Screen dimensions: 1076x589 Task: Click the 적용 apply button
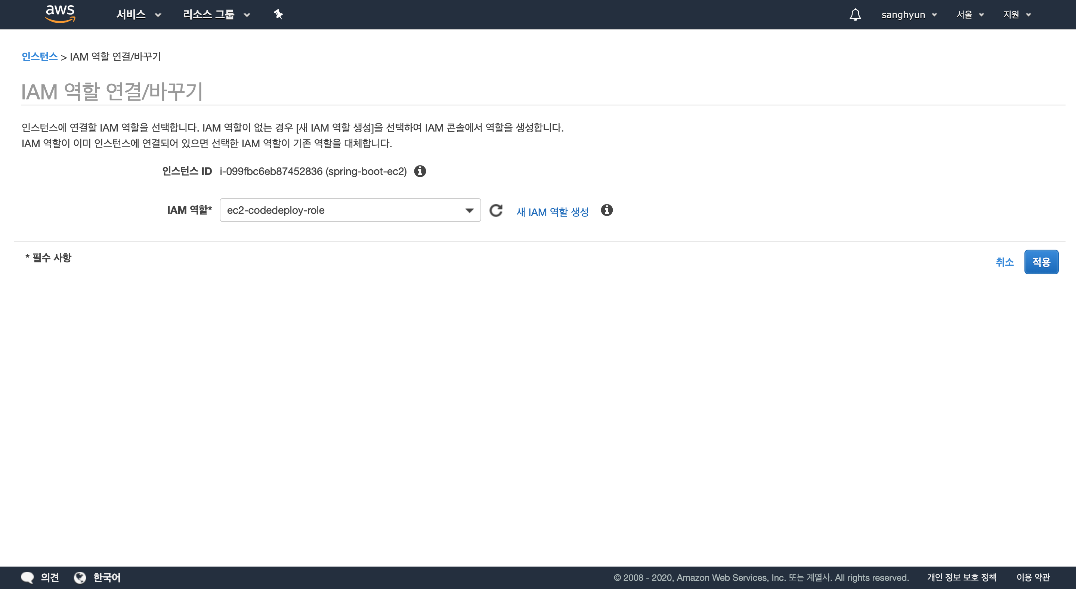point(1041,262)
